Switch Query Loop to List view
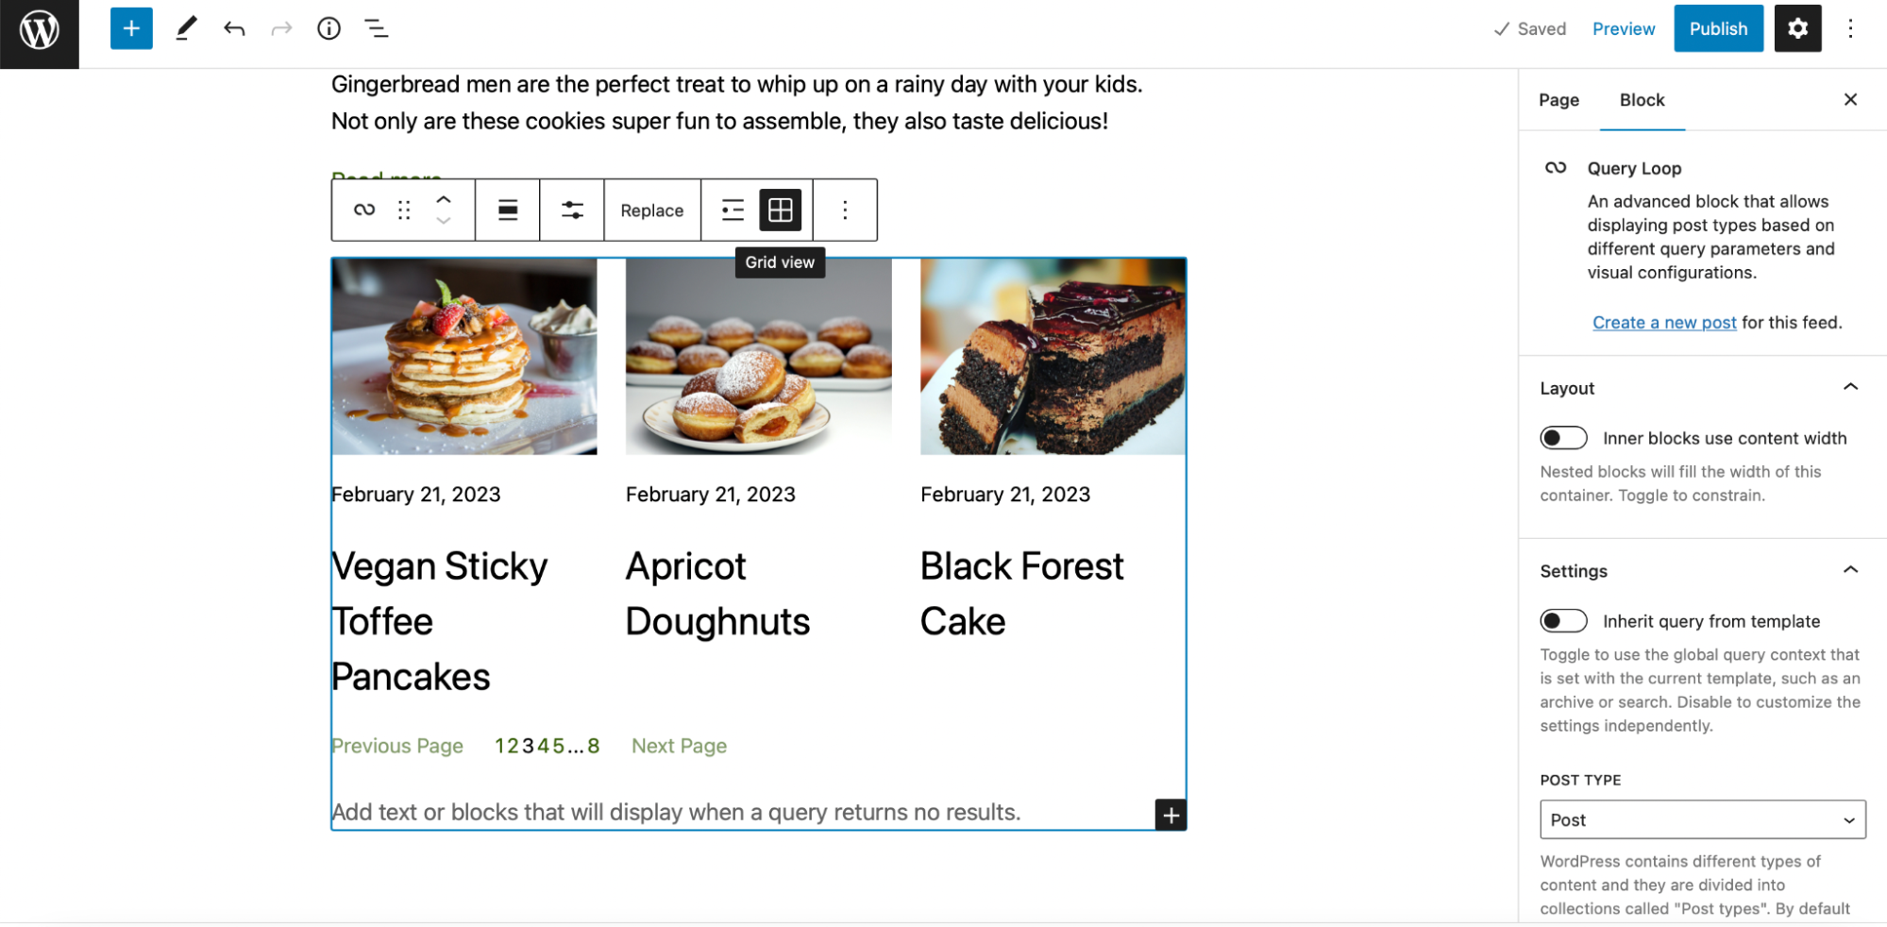1887x927 pixels. point(733,210)
